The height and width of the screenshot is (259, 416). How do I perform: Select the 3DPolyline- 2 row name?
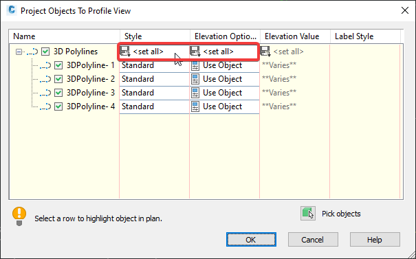point(91,79)
